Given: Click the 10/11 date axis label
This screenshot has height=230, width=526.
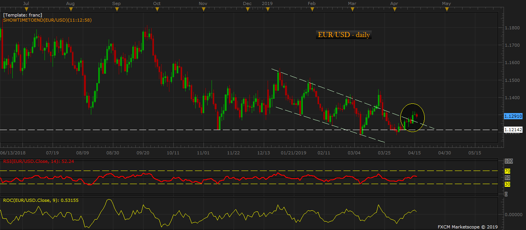Looking at the screenshot, I should click(173, 153).
